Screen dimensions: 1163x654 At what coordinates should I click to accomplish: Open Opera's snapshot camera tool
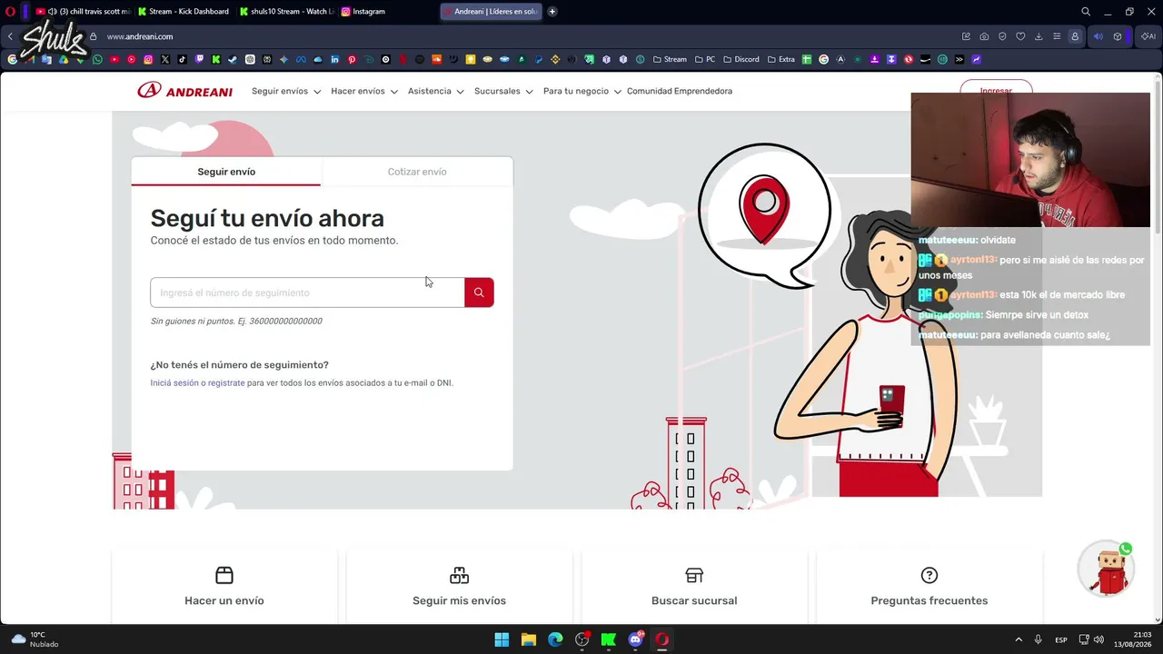click(x=984, y=36)
